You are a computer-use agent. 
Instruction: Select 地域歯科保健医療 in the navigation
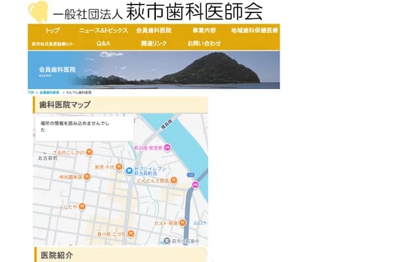pyautogui.click(x=254, y=31)
